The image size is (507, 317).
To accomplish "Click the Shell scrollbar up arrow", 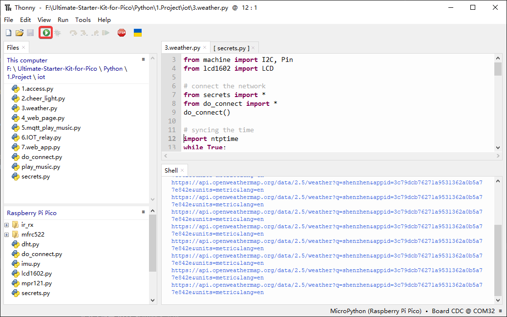I will point(498,181).
